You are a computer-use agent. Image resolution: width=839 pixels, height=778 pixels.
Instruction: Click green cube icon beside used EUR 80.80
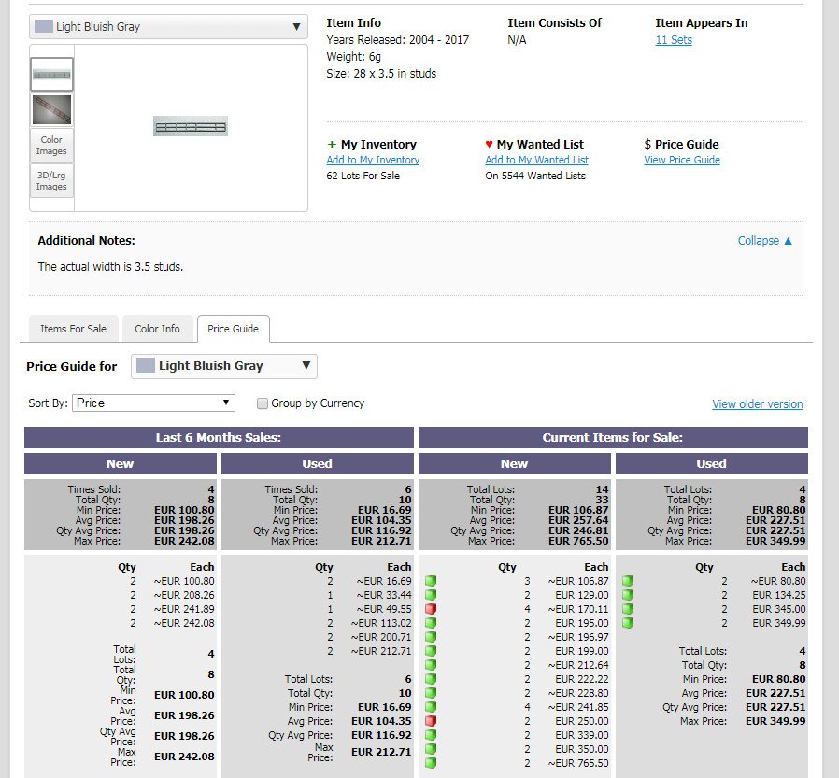coord(628,581)
